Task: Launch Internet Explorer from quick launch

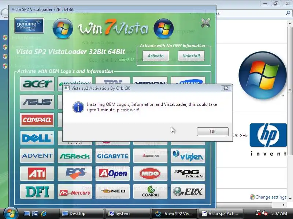Action: coord(44,214)
